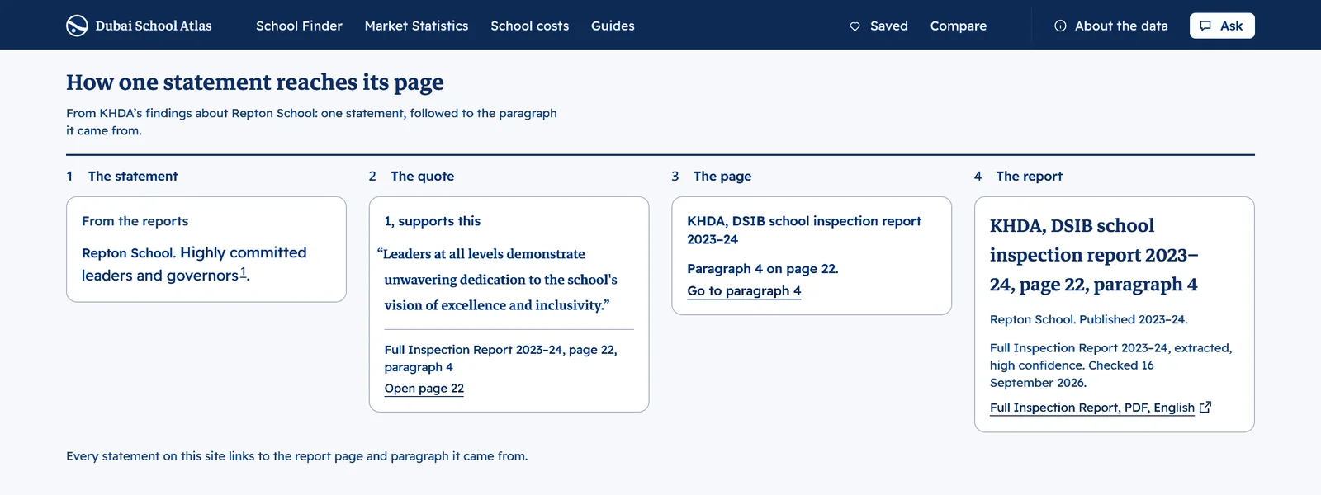The width and height of the screenshot is (1321, 495).
Task: Open the Market Statistics menu item
Action: (416, 26)
